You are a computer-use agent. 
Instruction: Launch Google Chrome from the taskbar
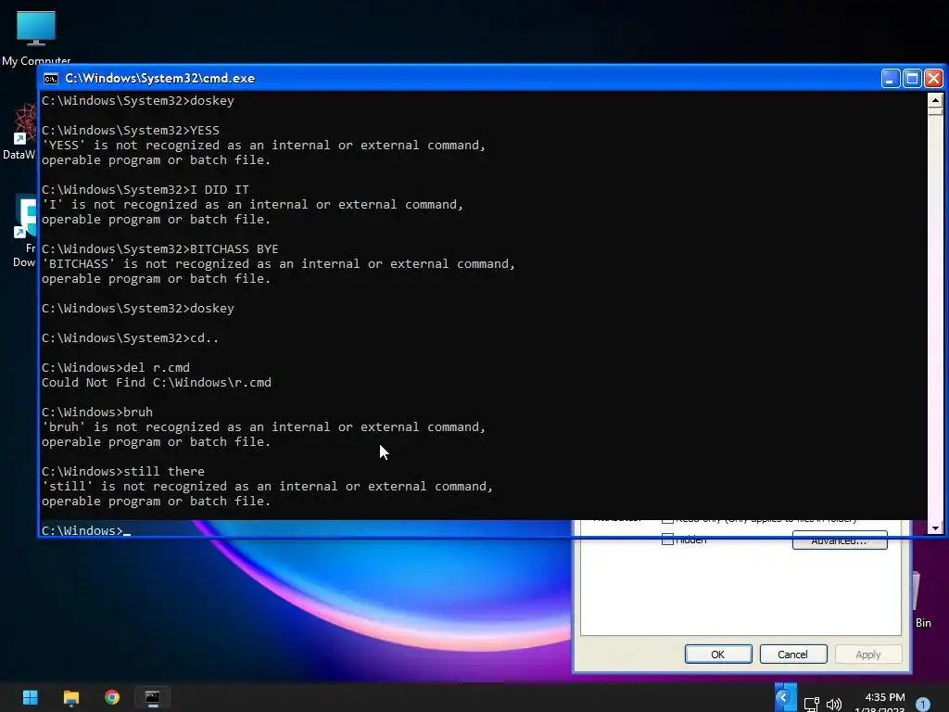(112, 697)
